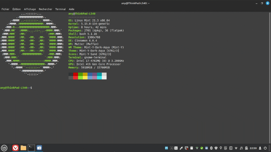Click the 'DE: Cinnamon 6.0.4' line
This screenshot has width=271, height=152.
[x=83, y=41]
